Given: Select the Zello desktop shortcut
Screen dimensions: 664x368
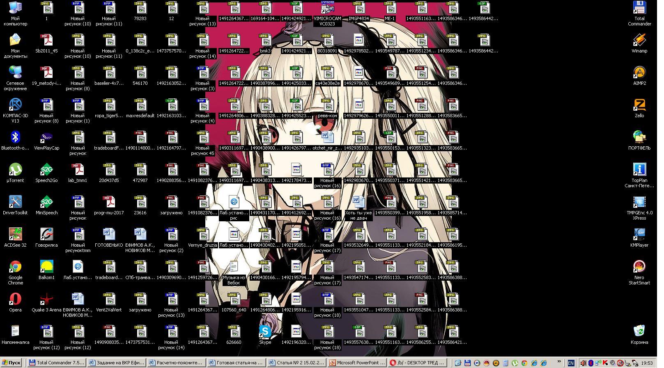Looking at the screenshot, I should (639, 108).
